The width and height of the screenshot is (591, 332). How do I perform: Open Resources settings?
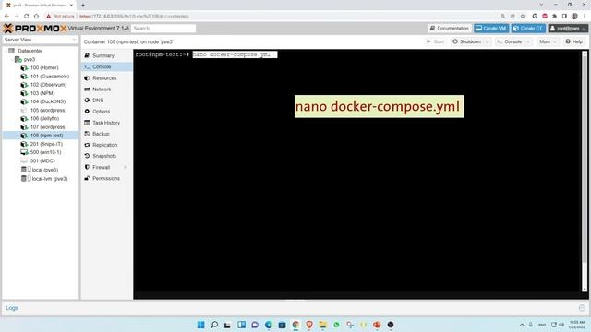coord(104,78)
